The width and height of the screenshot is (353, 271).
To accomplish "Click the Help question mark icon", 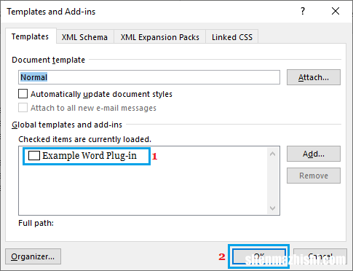I will [303, 11].
